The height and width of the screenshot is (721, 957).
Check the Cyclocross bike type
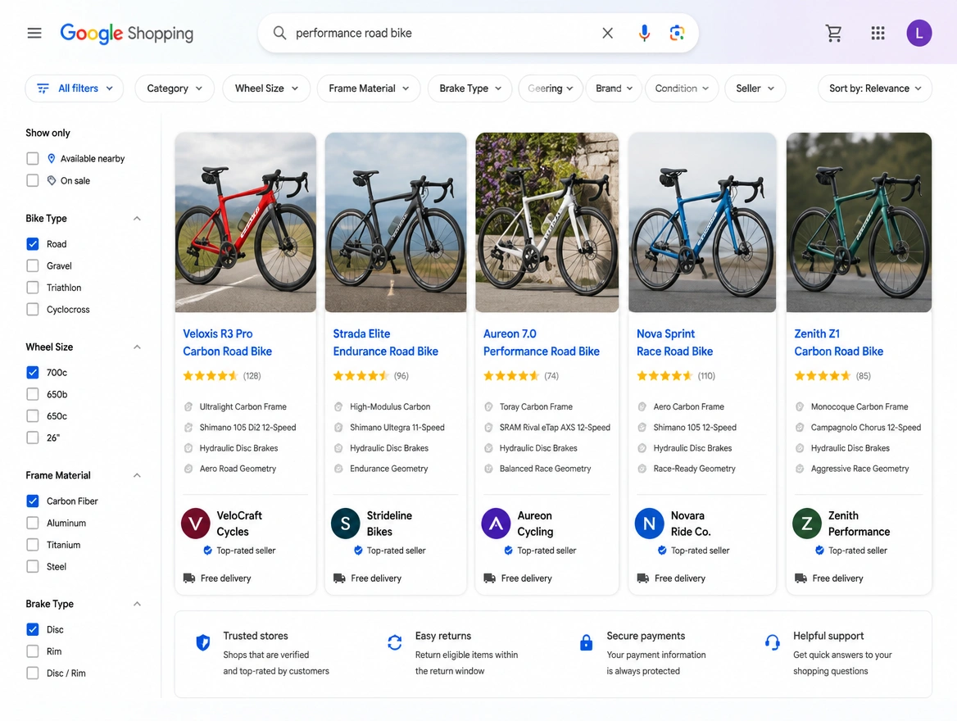(x=32, y=310)
